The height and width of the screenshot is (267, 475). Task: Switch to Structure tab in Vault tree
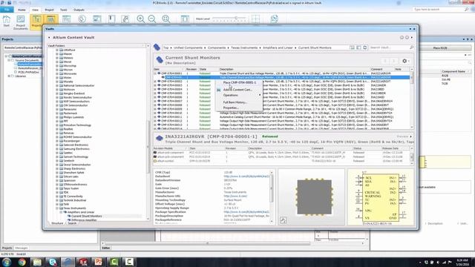pos(57,223)
